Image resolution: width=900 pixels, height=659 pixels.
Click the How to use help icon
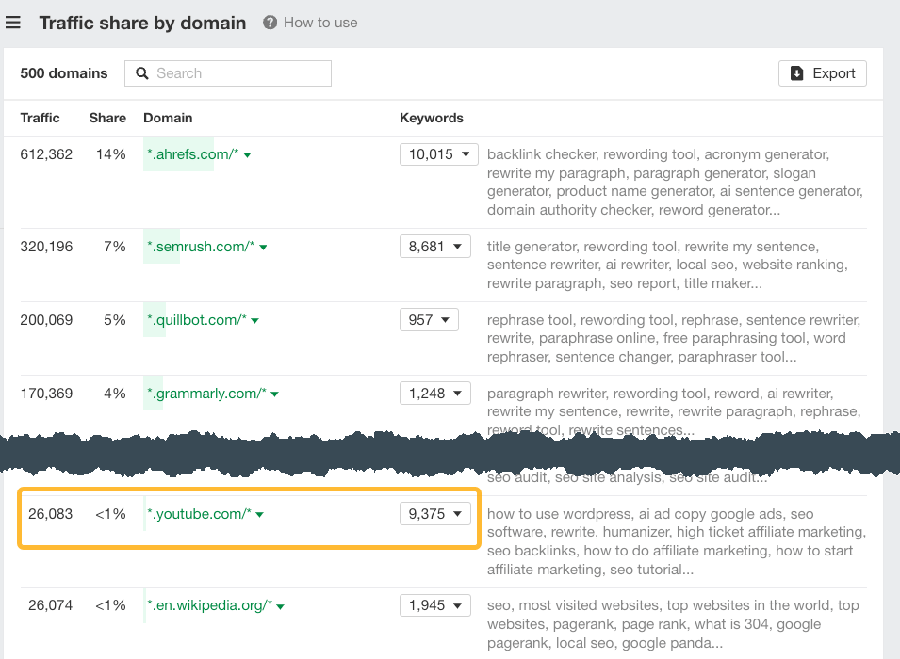tap(270, 23)
